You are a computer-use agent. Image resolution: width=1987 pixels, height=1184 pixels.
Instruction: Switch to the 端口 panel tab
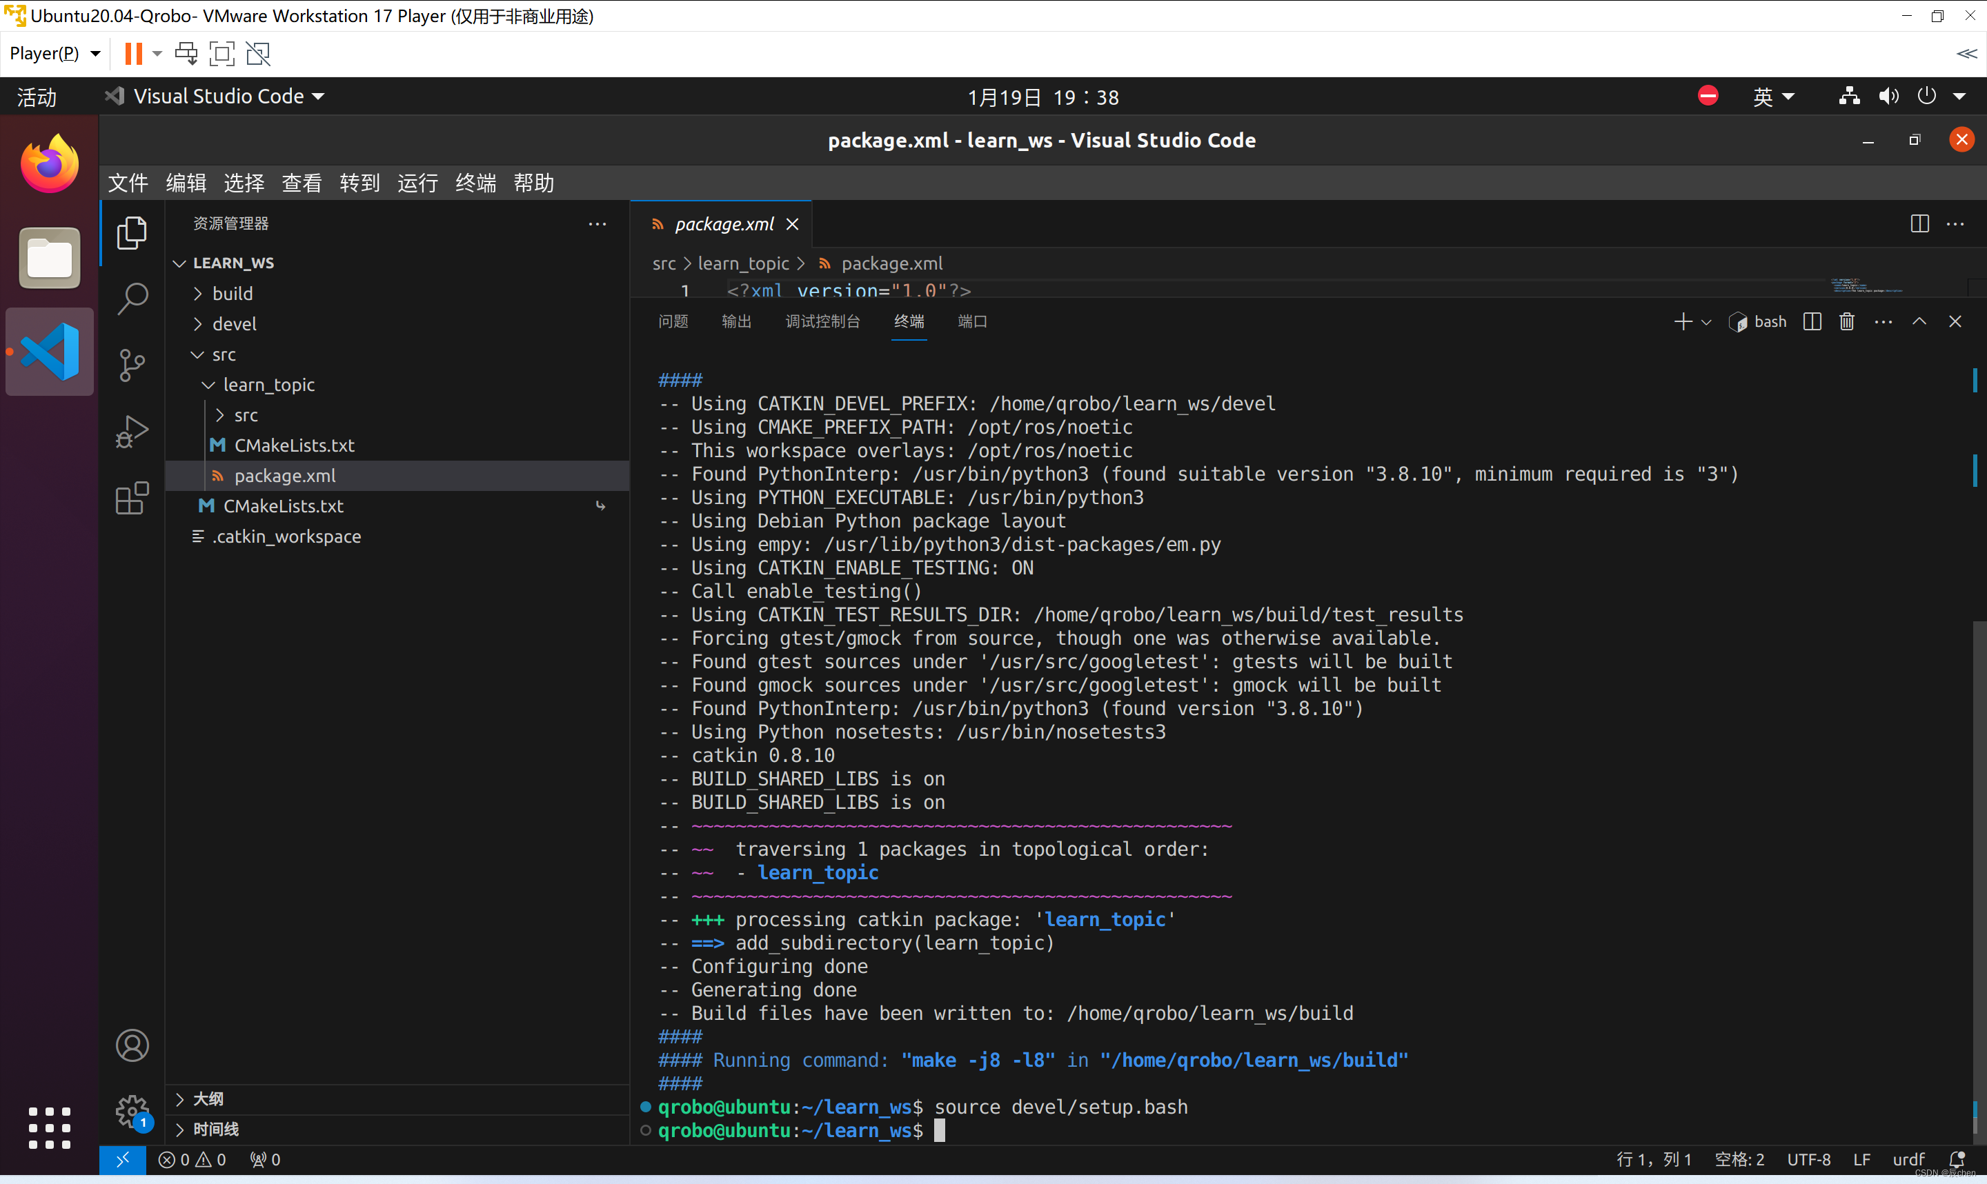[972, 321]
